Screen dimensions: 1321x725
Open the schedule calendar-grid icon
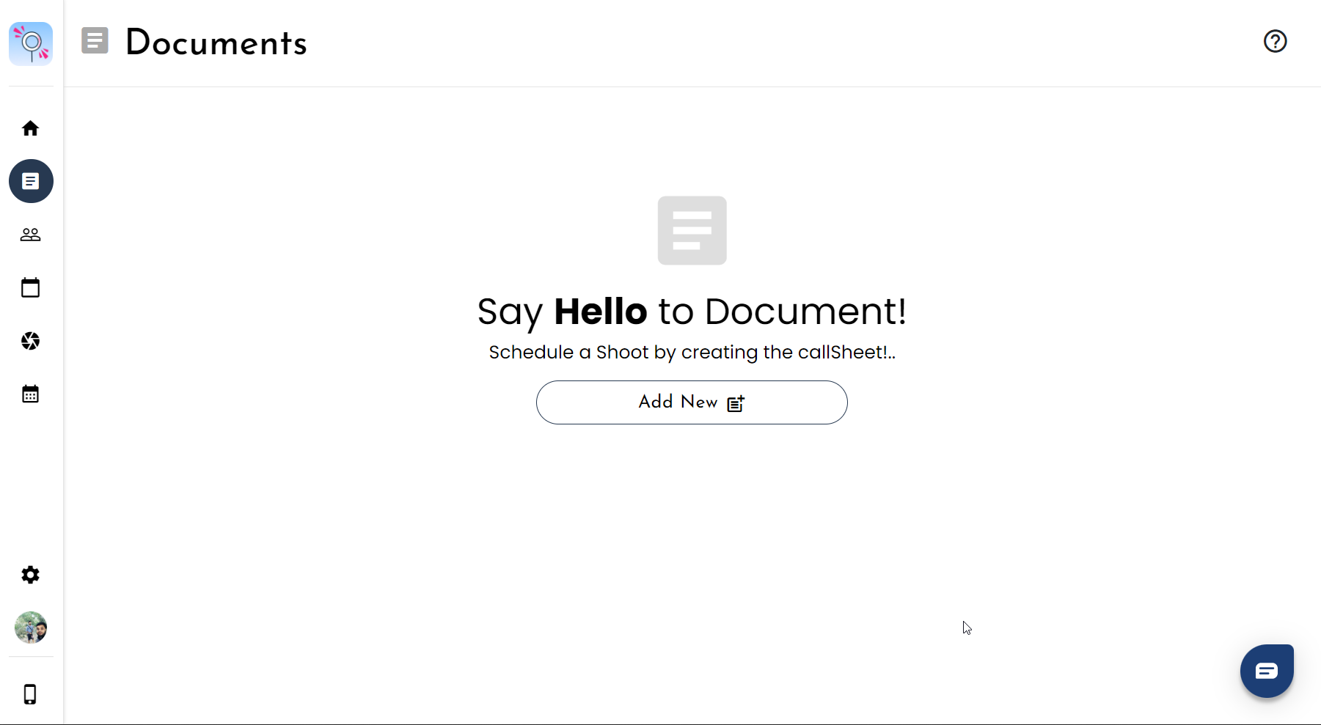point(31,394)
